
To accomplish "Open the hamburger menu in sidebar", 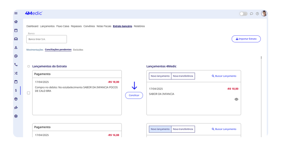I will [16, 13].
